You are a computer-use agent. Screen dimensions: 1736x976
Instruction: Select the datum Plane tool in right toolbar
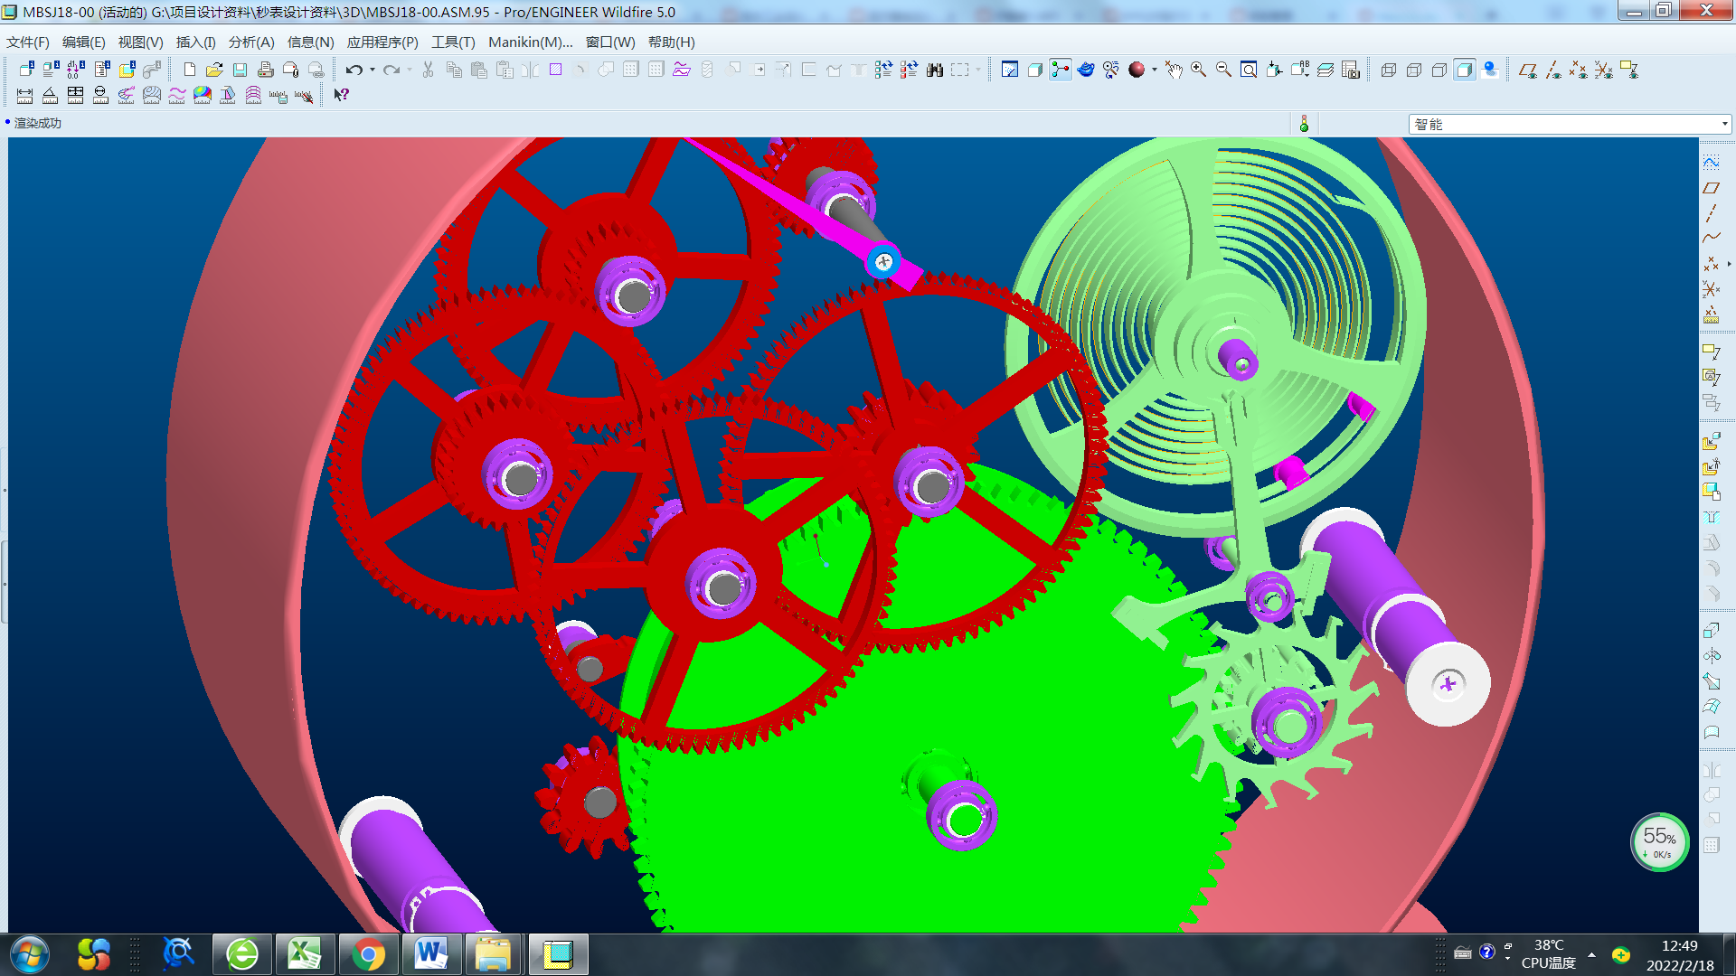point(1711,187)
